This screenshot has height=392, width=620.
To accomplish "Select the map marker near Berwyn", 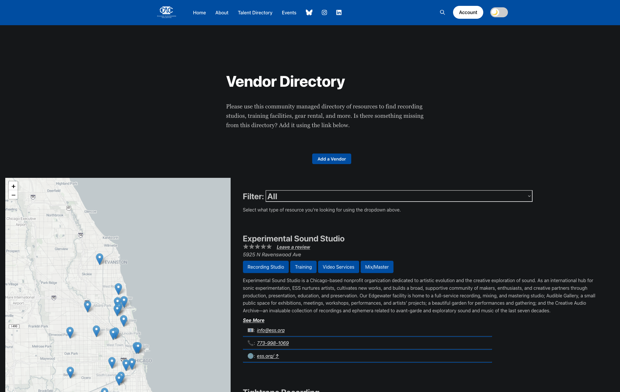I will click(x=70, y=372).
